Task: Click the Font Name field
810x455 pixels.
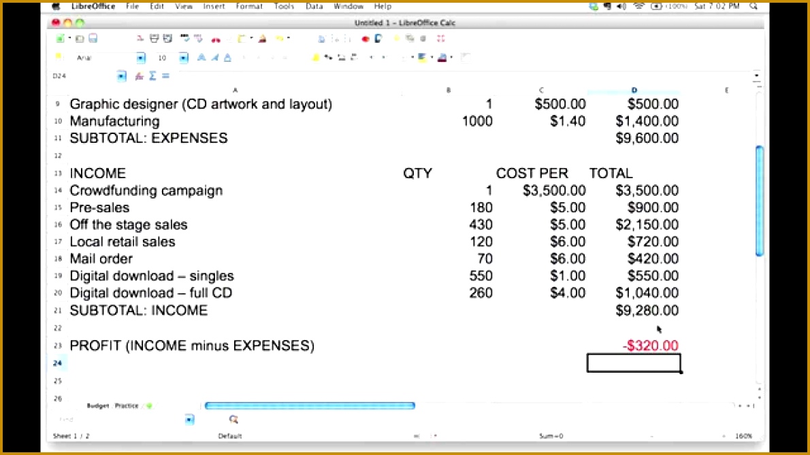Action: 106,58
